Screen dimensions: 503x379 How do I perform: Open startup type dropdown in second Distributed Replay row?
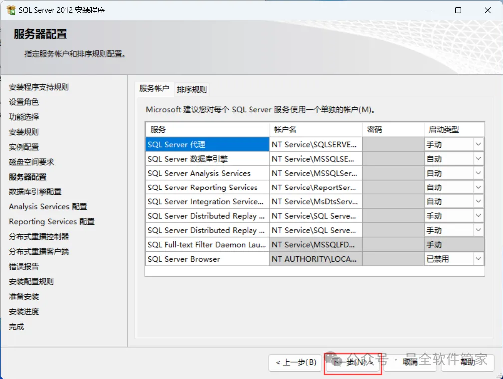[x=478, y=230]
